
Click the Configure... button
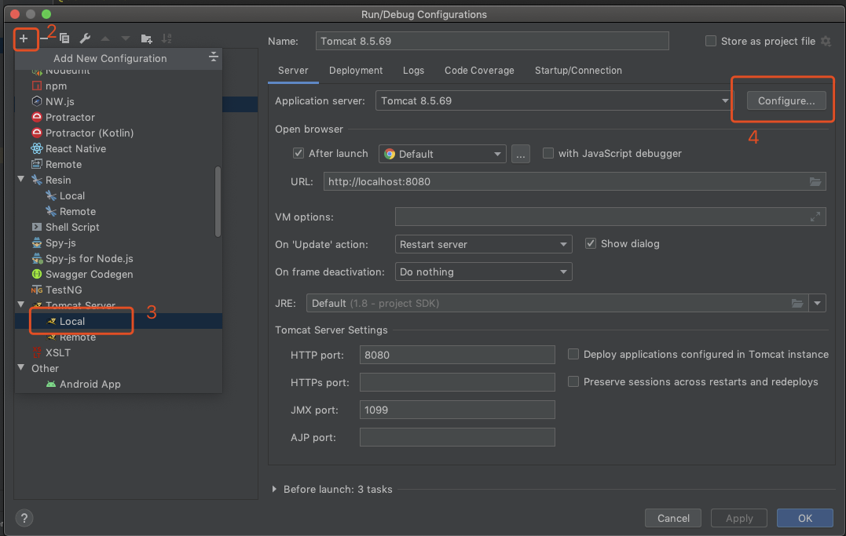pos(786,100)
